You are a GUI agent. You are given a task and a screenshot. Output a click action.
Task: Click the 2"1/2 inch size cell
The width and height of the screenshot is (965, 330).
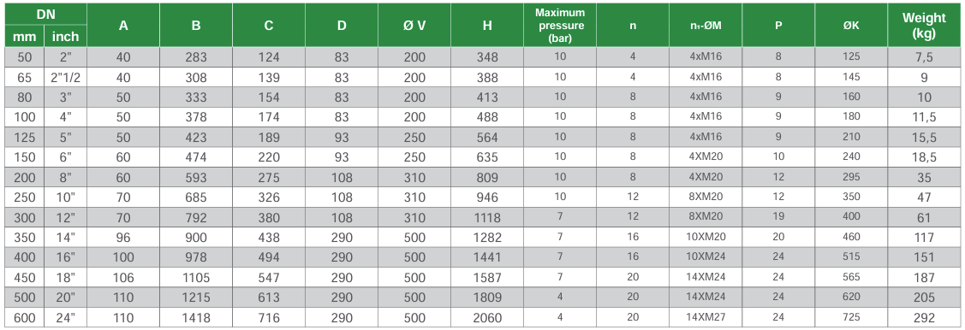pos(65,78)
